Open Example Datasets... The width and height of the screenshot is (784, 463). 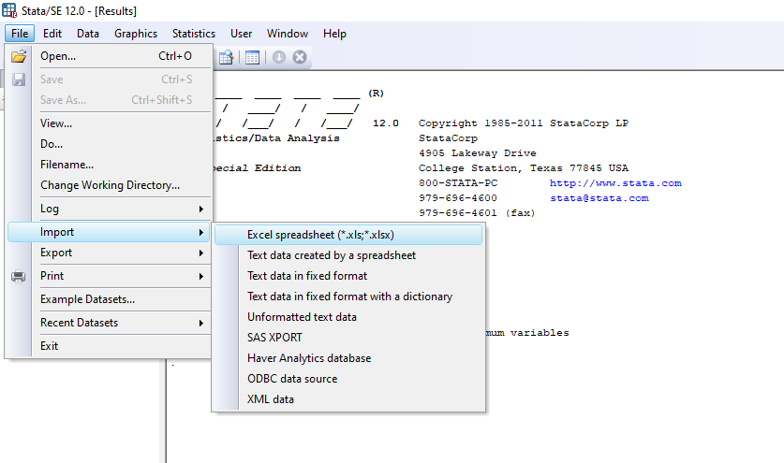(x=109, y=299)
